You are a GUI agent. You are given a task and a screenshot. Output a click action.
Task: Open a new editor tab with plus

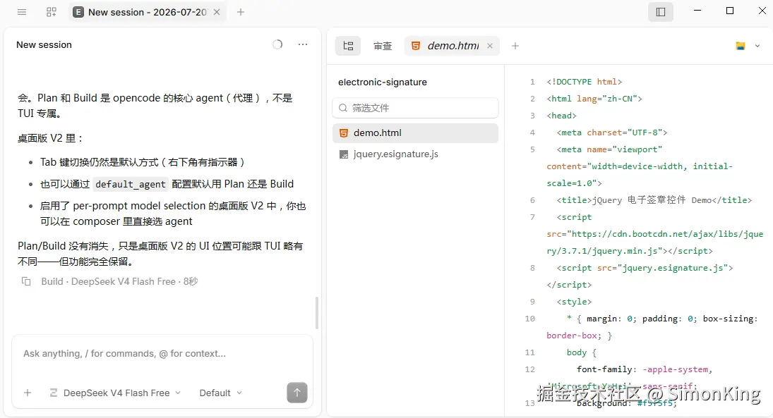pos(515,46)
